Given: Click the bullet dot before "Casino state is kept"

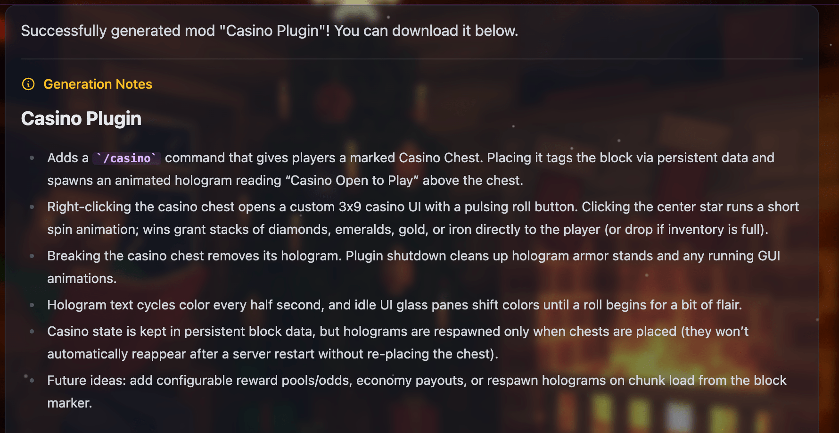Looking at the screenshot, I should [32, 332].
